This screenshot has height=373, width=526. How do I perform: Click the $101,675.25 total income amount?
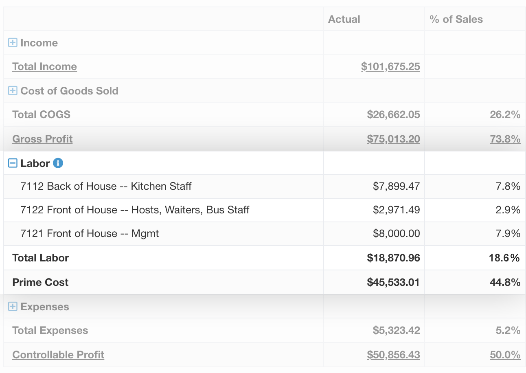coord(390,66)
